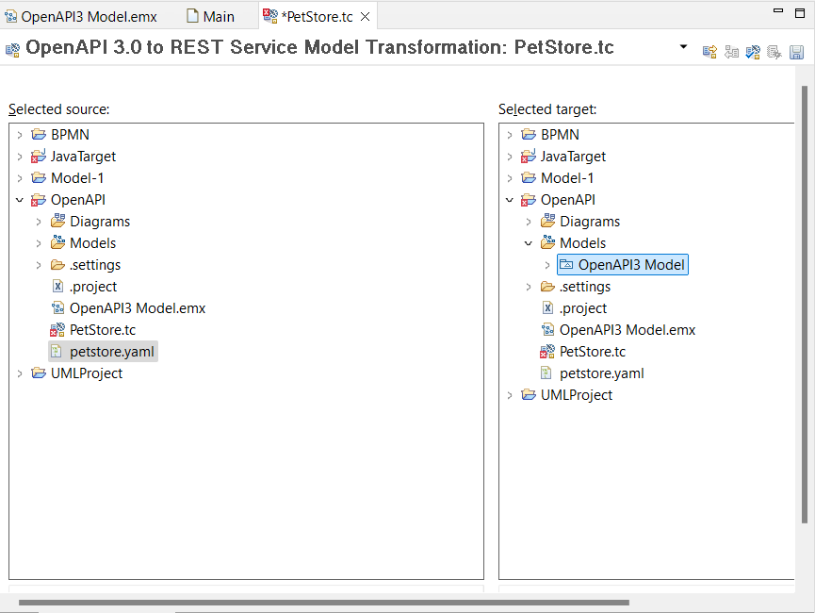Click PetStore.tc file icon in target tree
The width and height of the screenshot is (815, 613).
click(547, 352)
